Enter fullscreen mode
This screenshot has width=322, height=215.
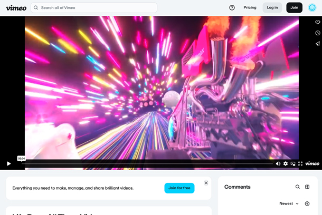tap(300, 163)
